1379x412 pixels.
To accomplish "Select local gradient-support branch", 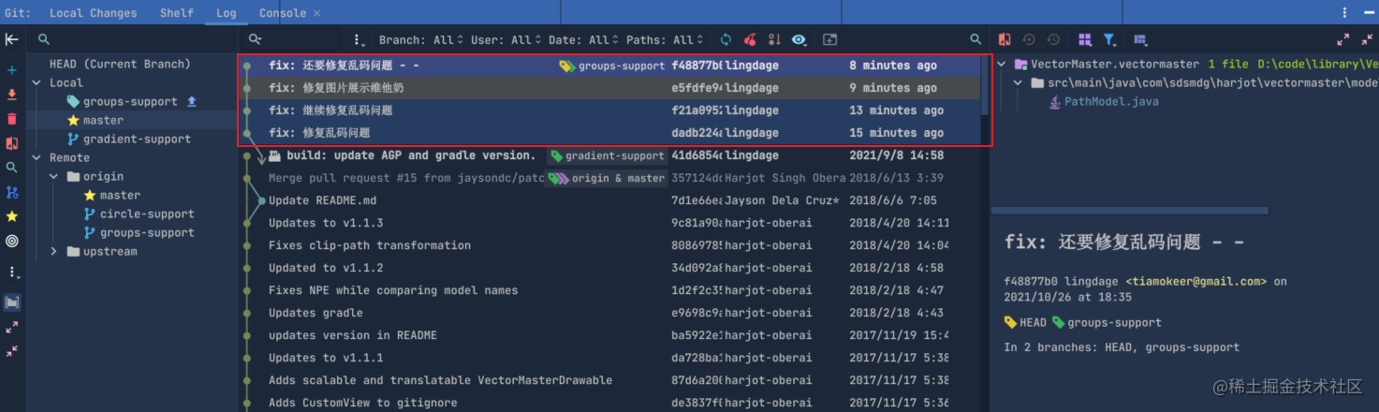I will [x=137, y=139].
